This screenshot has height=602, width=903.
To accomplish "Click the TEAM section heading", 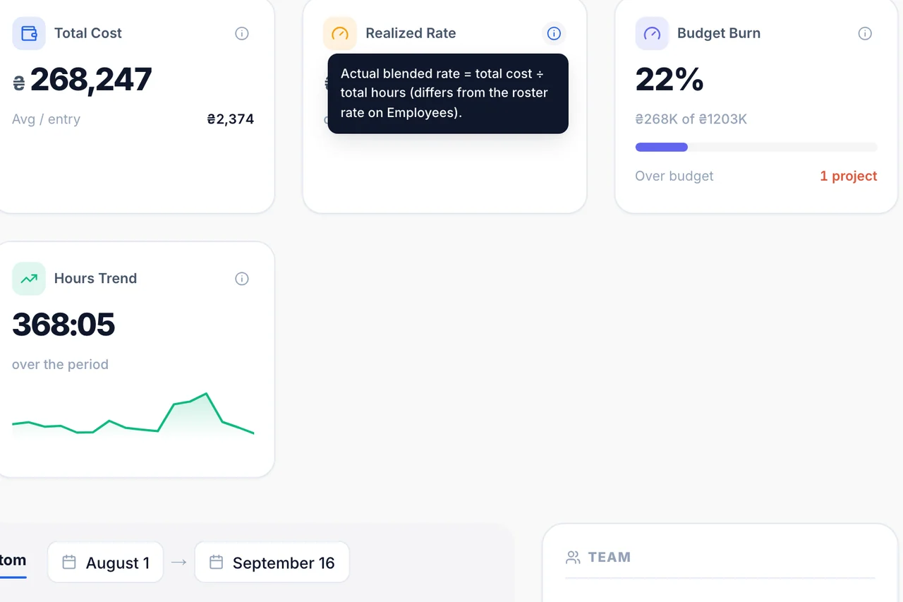I will pyautogui.click(x=610, y=558).
